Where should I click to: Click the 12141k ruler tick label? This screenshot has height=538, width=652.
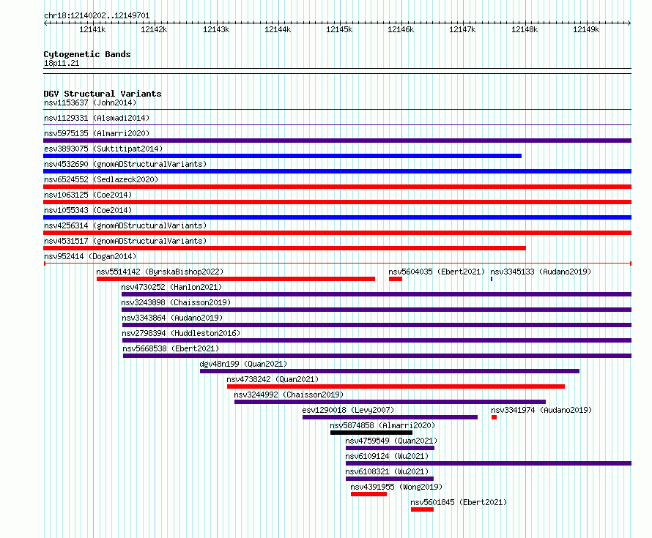(92, 29)
